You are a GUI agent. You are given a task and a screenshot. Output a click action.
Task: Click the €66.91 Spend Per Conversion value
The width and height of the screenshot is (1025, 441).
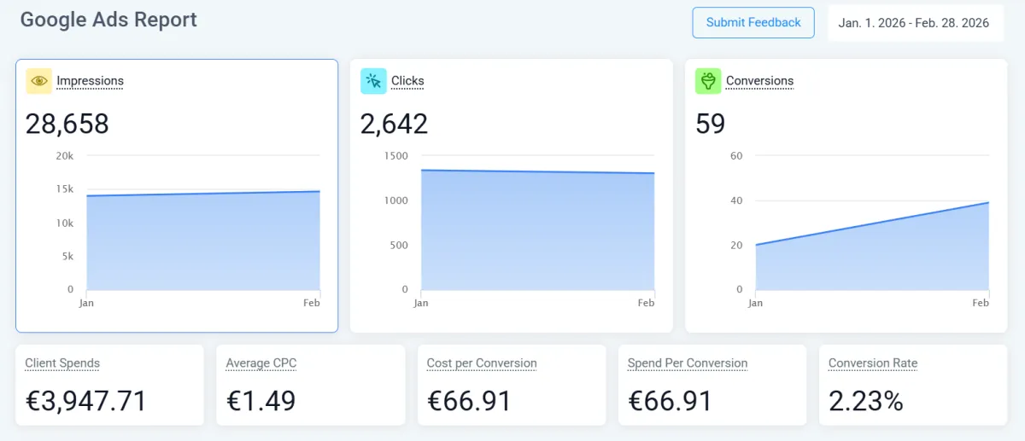(670, 400)
